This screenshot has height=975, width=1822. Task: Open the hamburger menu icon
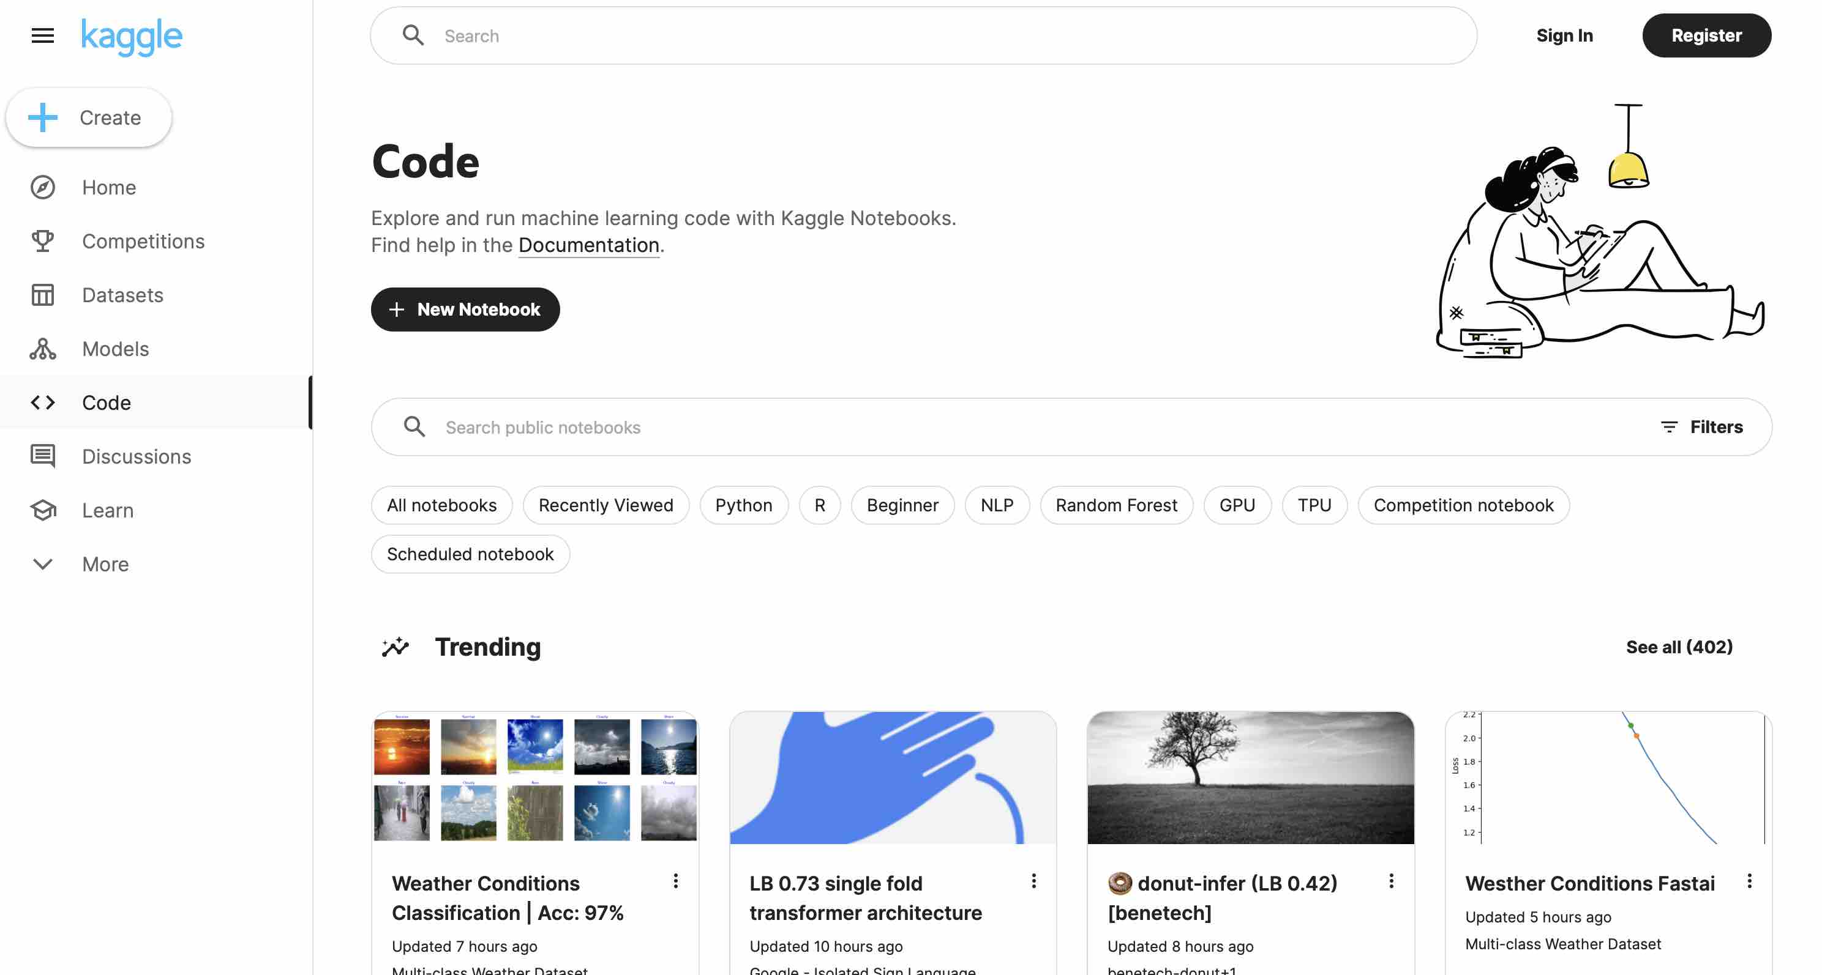(42, 35)
